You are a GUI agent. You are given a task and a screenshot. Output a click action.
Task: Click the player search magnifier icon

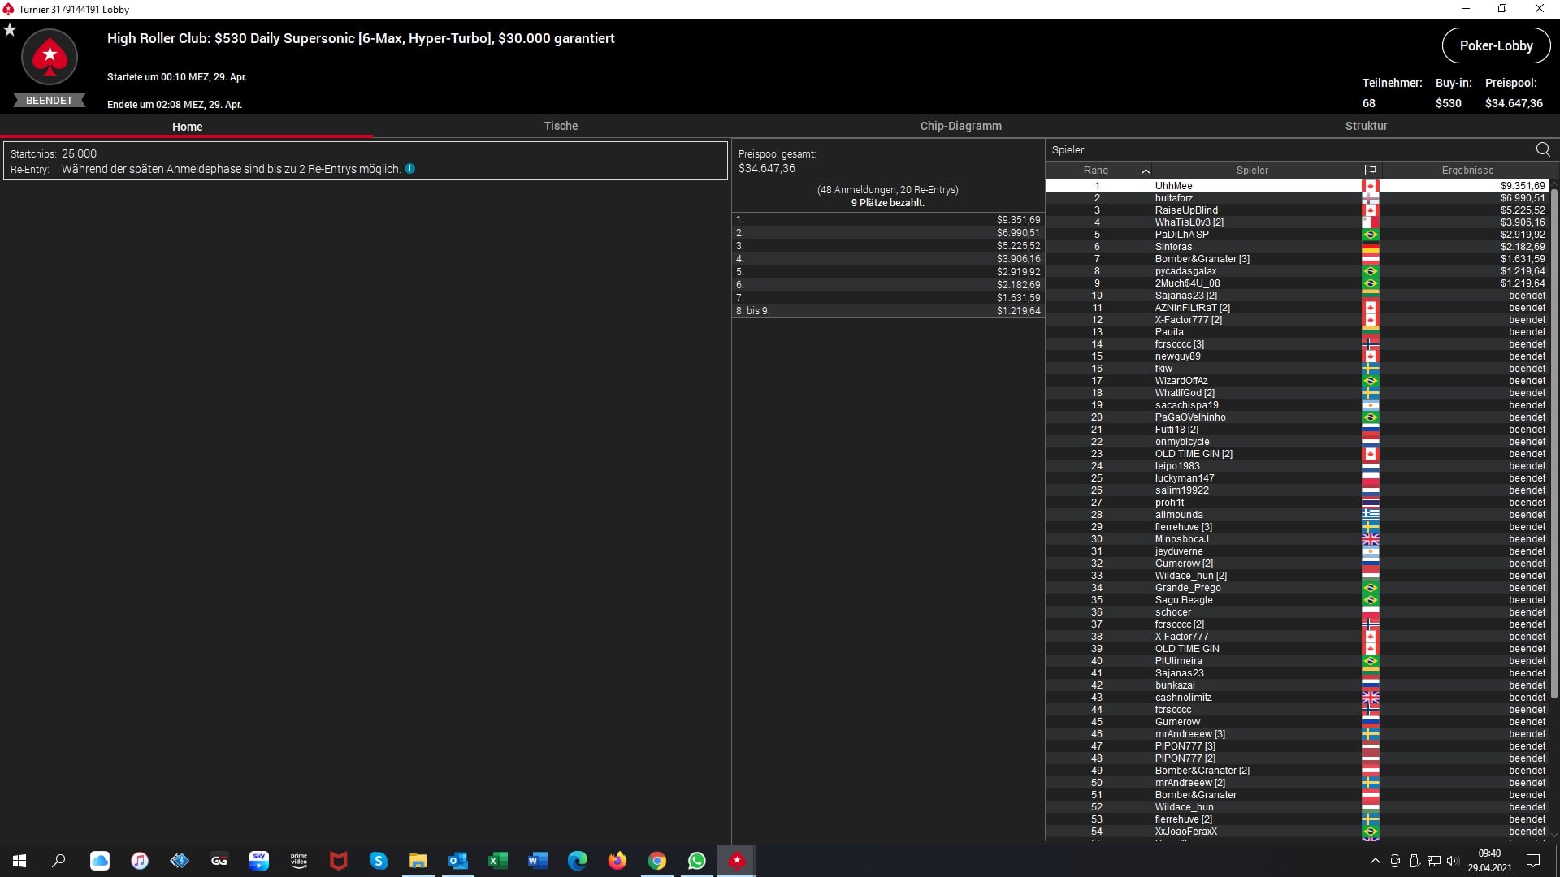pos(1542,149)
